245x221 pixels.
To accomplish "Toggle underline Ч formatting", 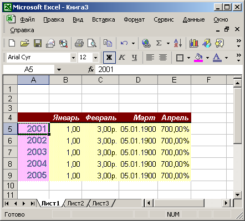I will pyautogui.click(x=135, y=58).
